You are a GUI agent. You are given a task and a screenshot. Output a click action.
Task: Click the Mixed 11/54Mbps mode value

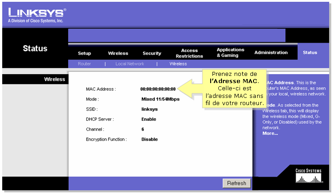160,99
